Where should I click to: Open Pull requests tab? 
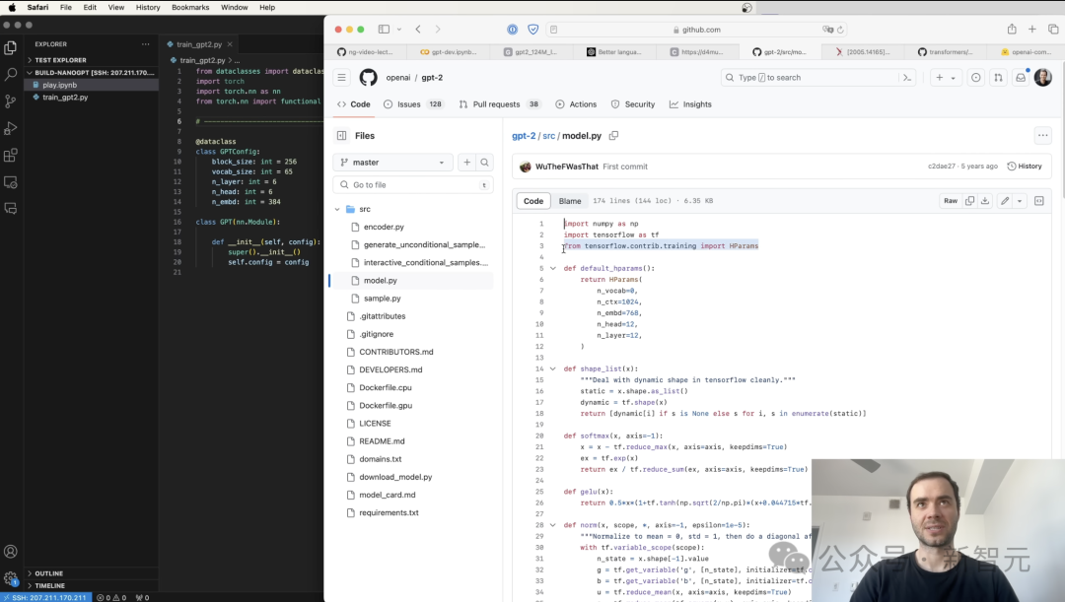tap(499, 104)
